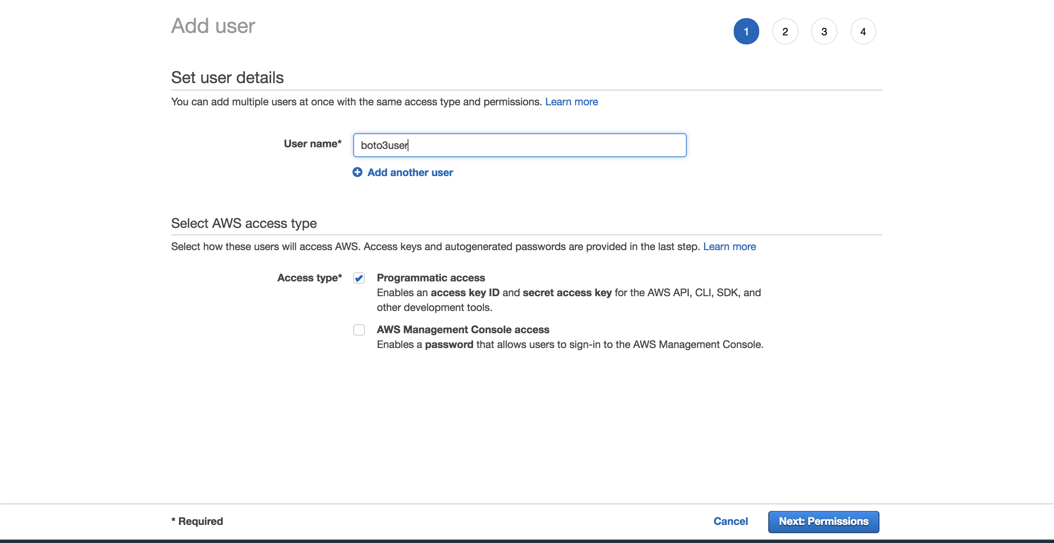Click Next: Permissions button
The image size is (1054, 543).
click(823, 521)
